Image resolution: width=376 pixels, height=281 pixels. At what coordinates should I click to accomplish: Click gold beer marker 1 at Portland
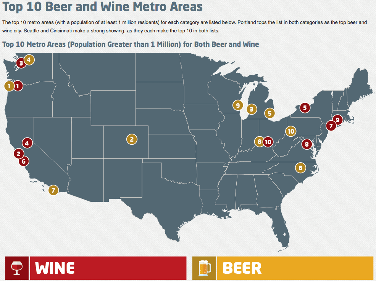coord(9,86)
